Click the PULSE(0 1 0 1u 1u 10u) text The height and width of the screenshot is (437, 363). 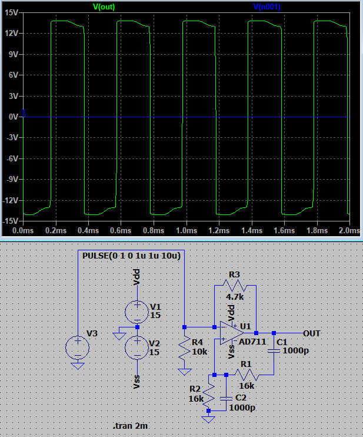(x=131, y=256)
